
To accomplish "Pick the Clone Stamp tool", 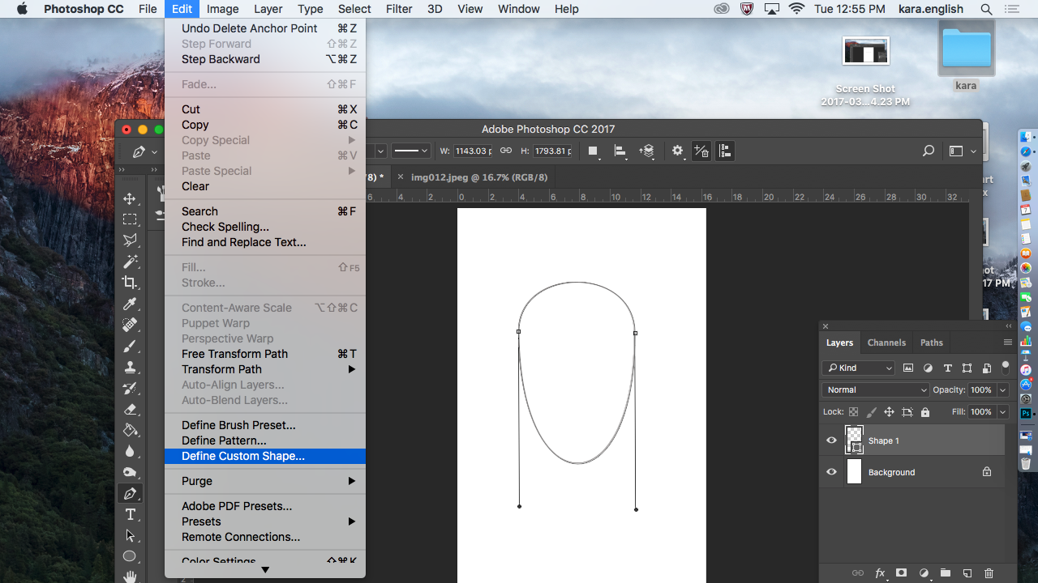I will (x=131, y=366).
